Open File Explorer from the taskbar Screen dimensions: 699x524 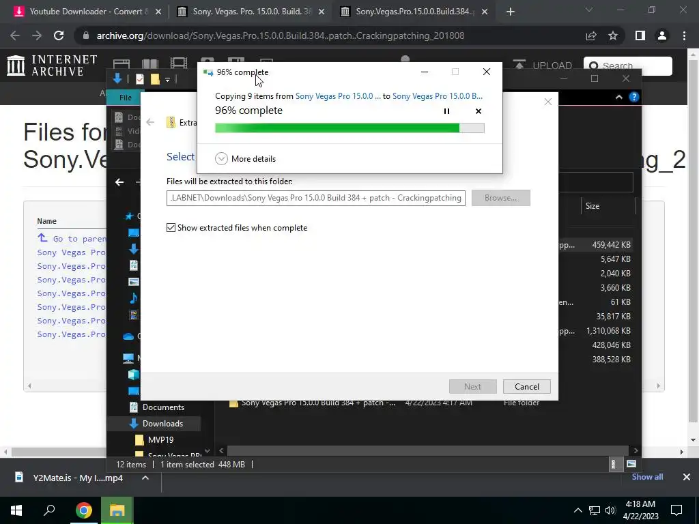click(x=117, y=510)
